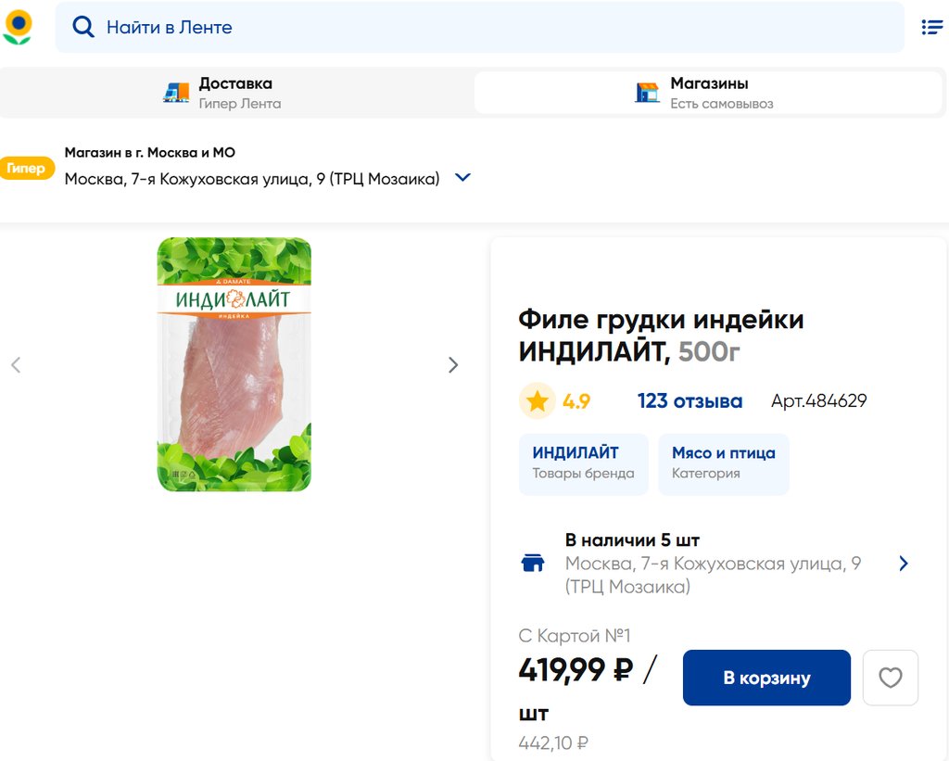Open the 123 отзыва reviews link
The height and width of the screenshot is (761, 949).
690,401
